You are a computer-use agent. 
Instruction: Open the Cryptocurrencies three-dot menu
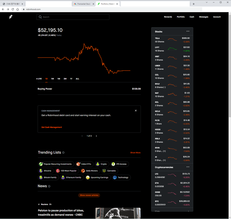pos(188,167)
